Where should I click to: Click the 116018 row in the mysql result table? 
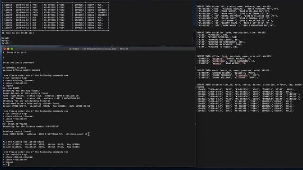tap(55, 5)
